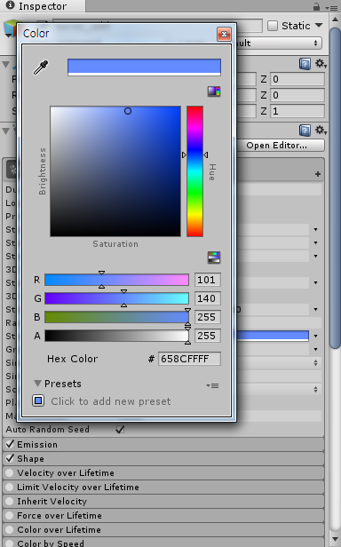Image resolution: width=341 pixels, height=547 pixels.
Task: Select the Inspector tab
Action: pos(43,6)
